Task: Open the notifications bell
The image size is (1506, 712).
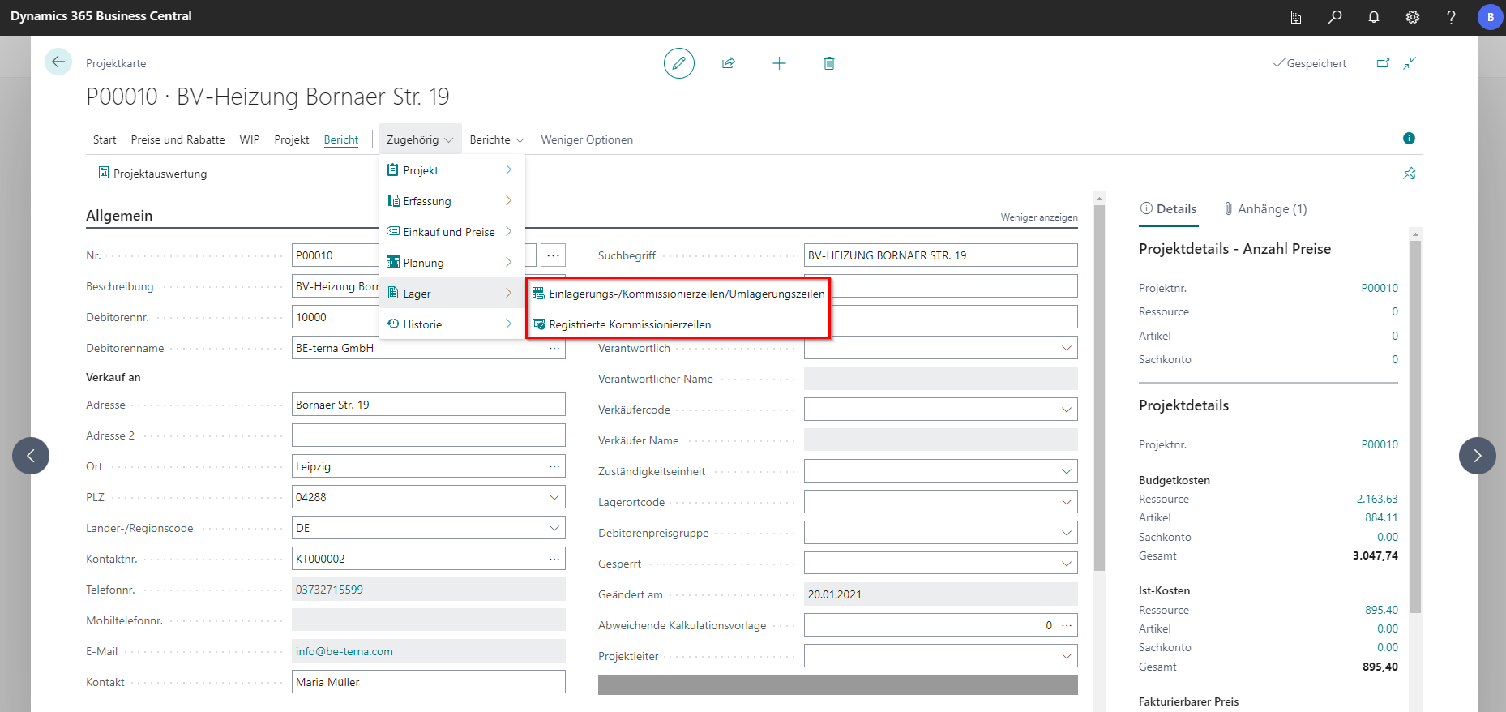Action: point(1373,17)
